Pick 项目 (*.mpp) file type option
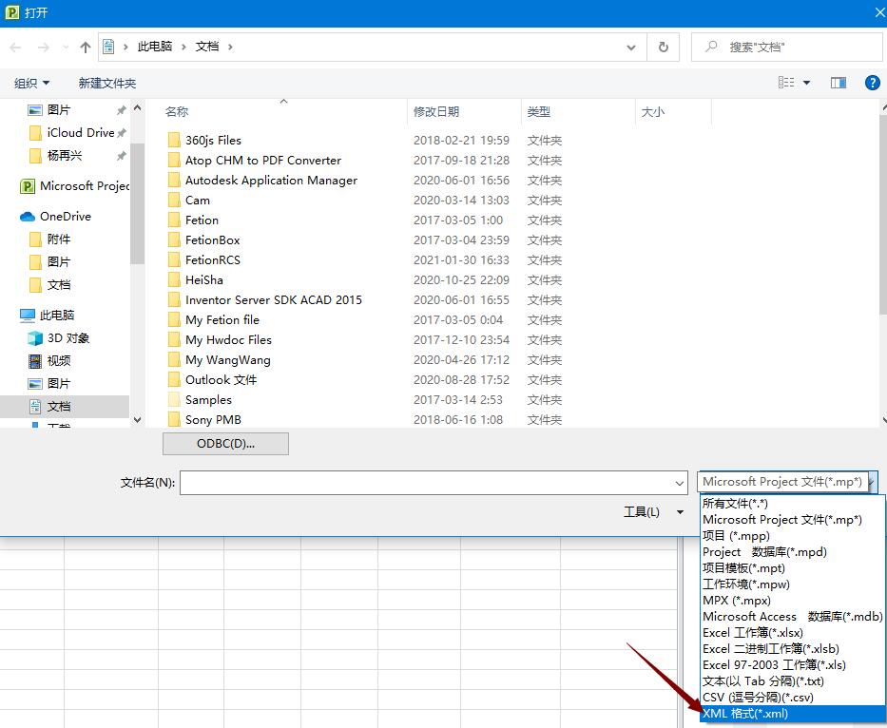 pyautogui.click(x=736, y=535)
